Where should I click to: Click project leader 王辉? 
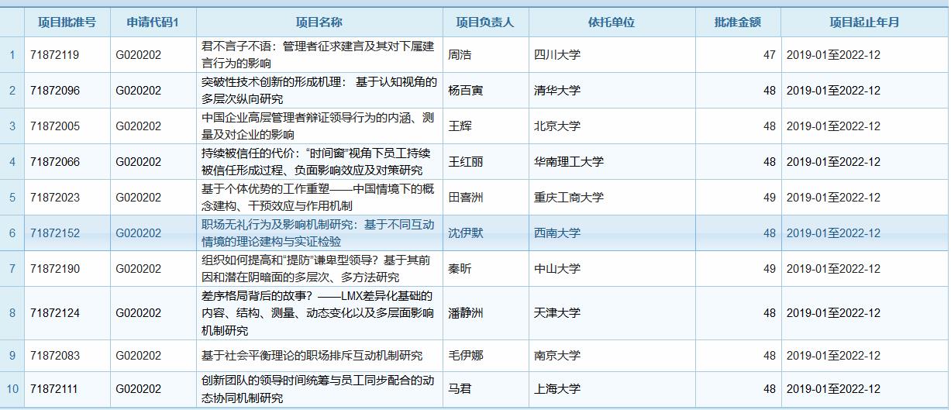(x=460, y=126)
